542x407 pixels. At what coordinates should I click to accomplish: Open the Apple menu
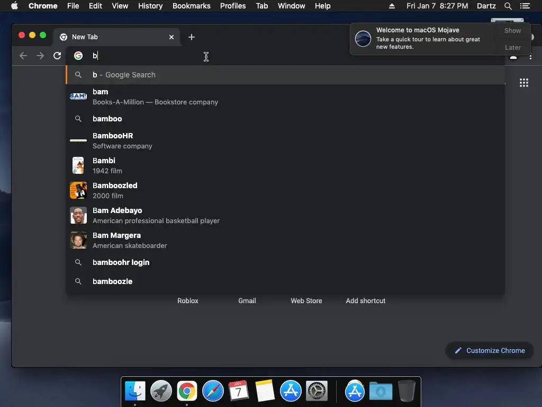coord(14,6)
